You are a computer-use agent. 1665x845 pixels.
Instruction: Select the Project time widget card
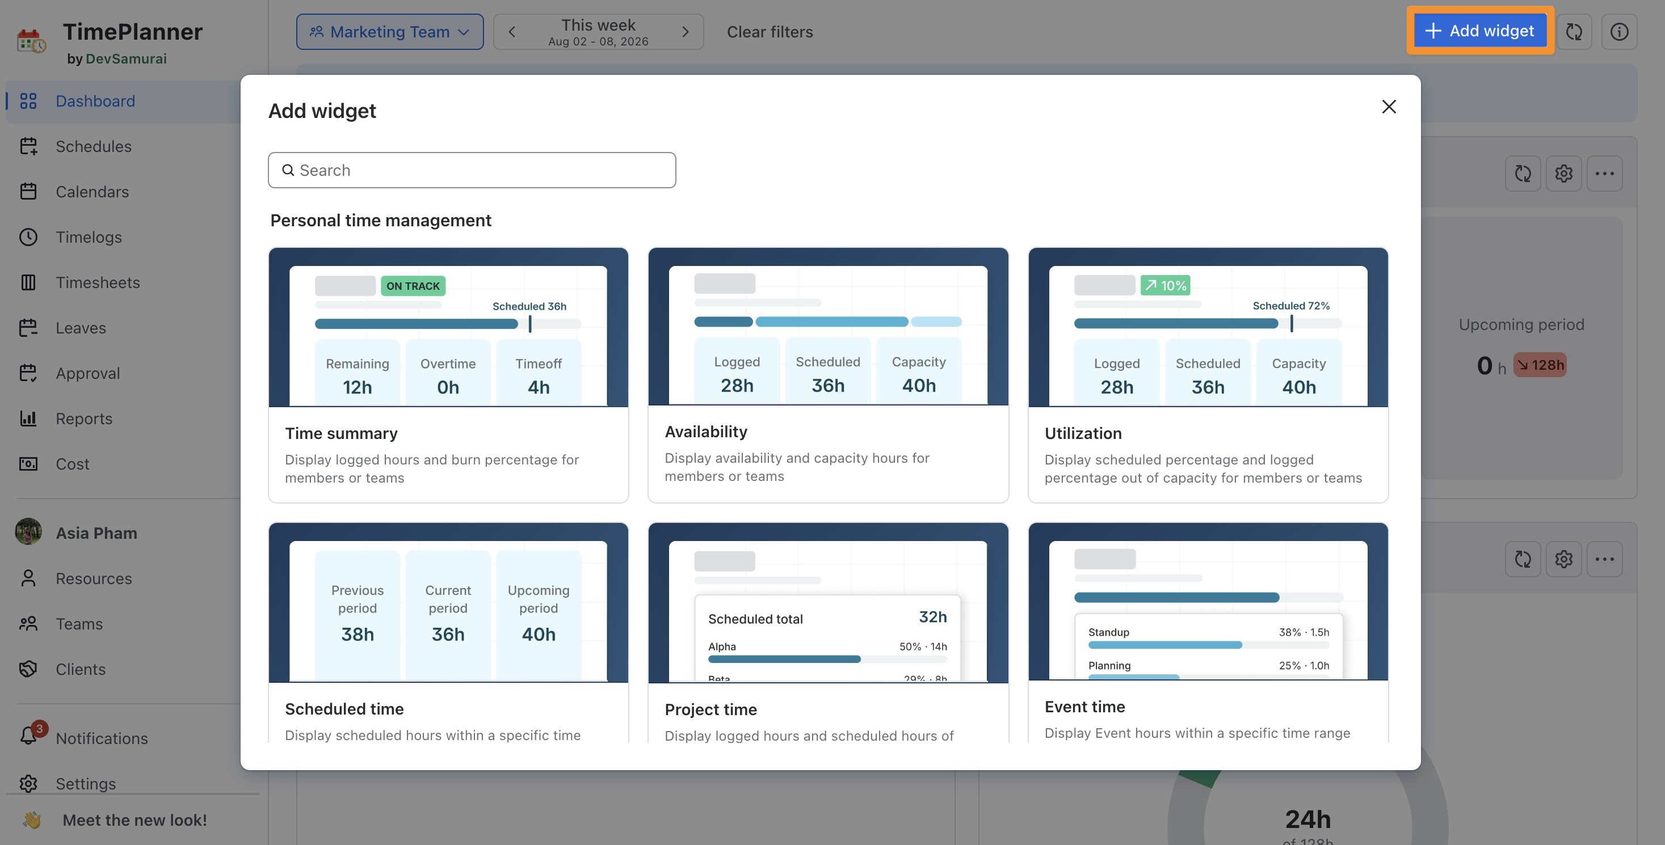pyautogui.click(x=828, y=632)
